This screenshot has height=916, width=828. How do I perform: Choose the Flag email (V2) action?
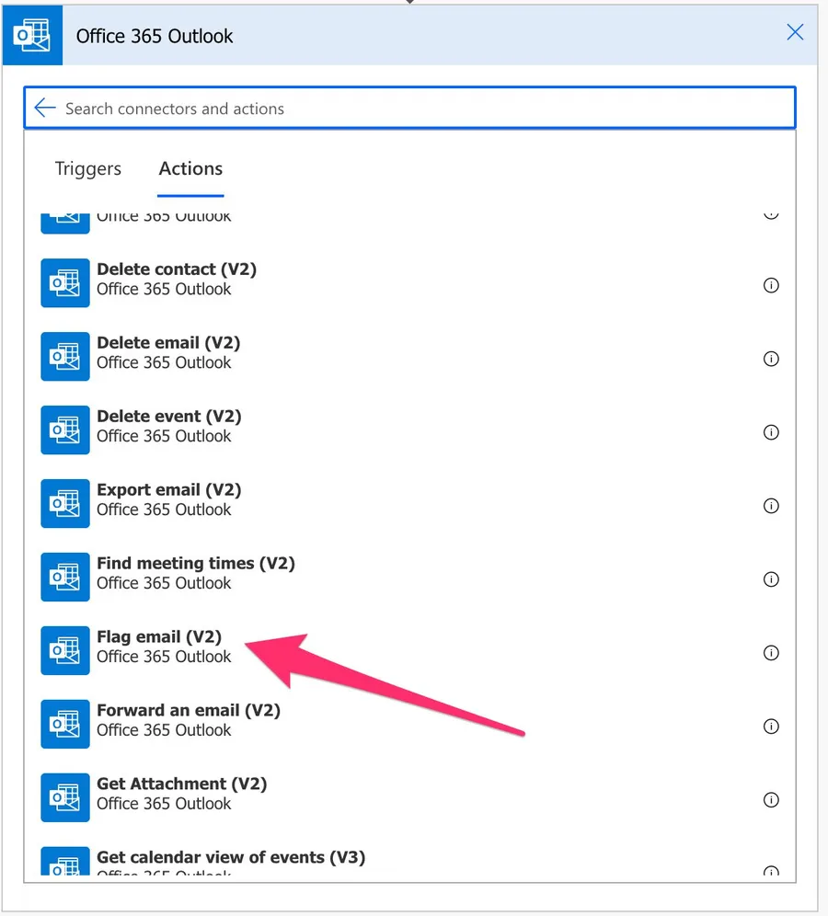[x=159, y=637]
